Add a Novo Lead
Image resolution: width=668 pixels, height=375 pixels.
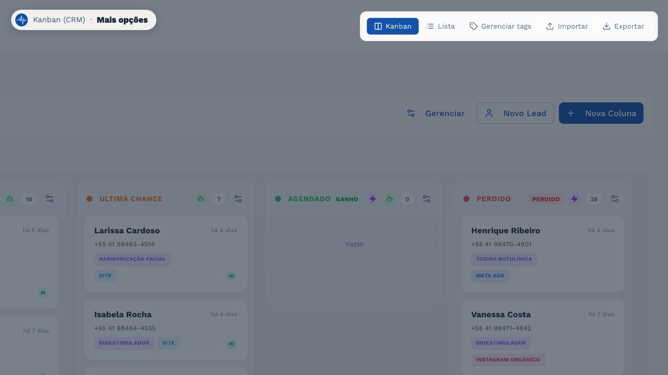tap(515, 113)
